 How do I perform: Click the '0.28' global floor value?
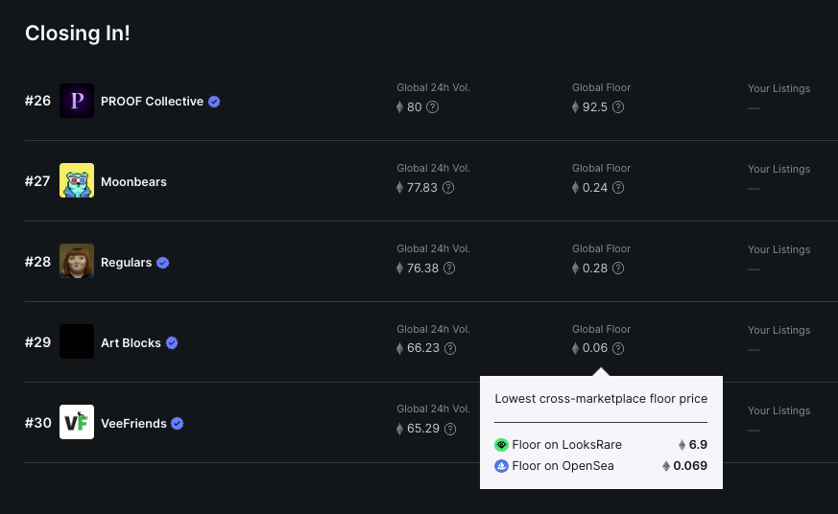point(595,268)
